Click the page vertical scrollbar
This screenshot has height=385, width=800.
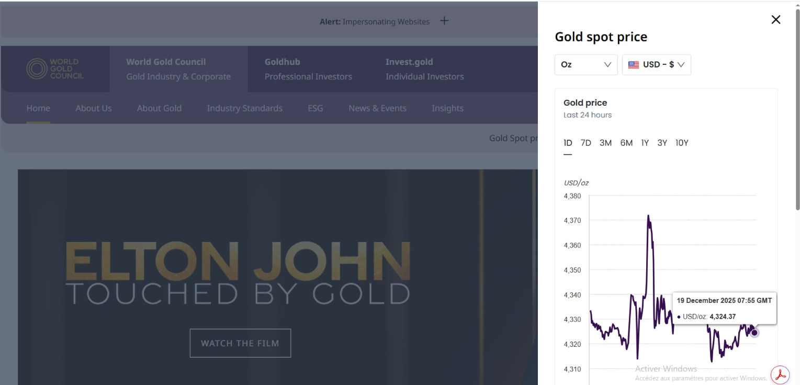pos(797,105)
